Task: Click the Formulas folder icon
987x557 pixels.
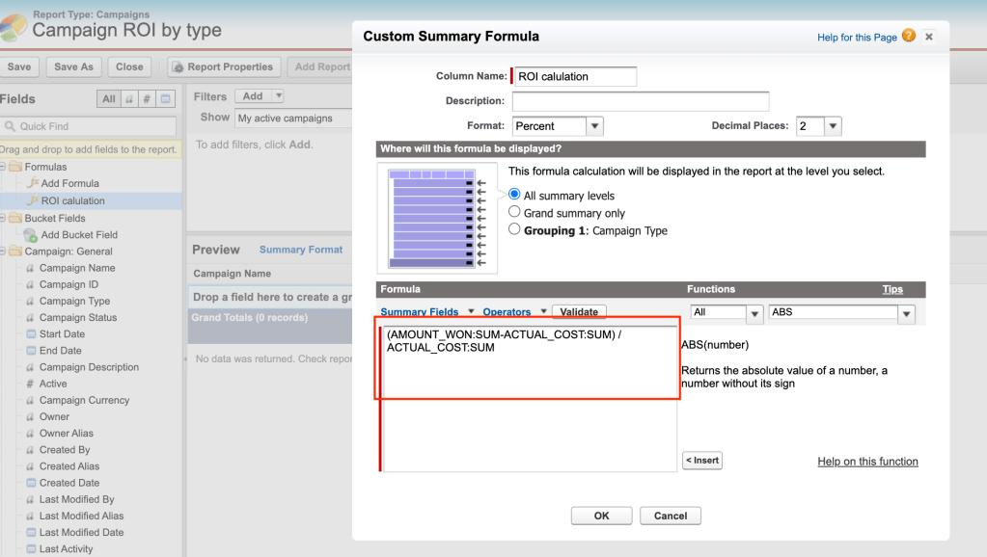Action: [16, 167]
